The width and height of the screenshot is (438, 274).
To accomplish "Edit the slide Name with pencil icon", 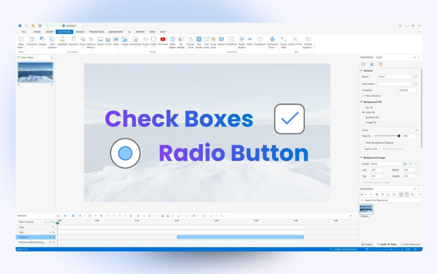I will 416,77.
